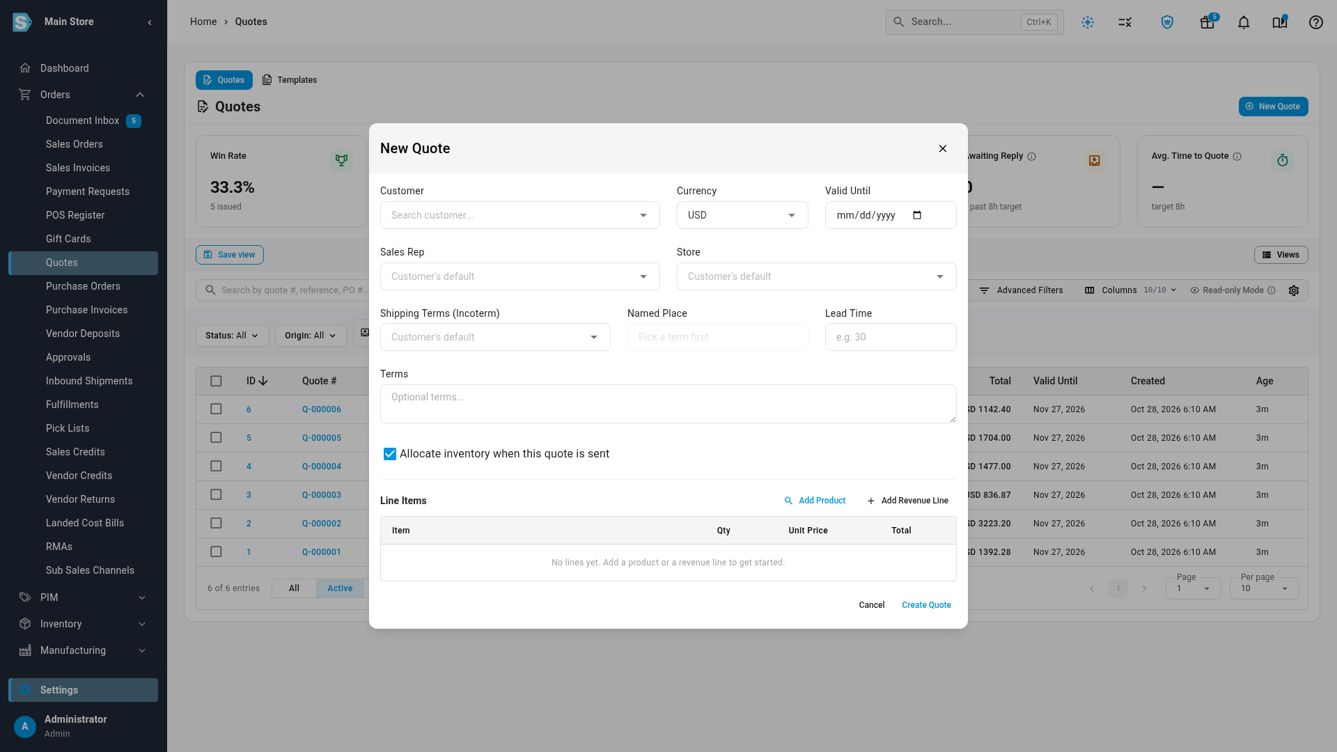This screenshot has height=752, width=1337.
Task: Click Add Product link
Action: click(815, 501)
